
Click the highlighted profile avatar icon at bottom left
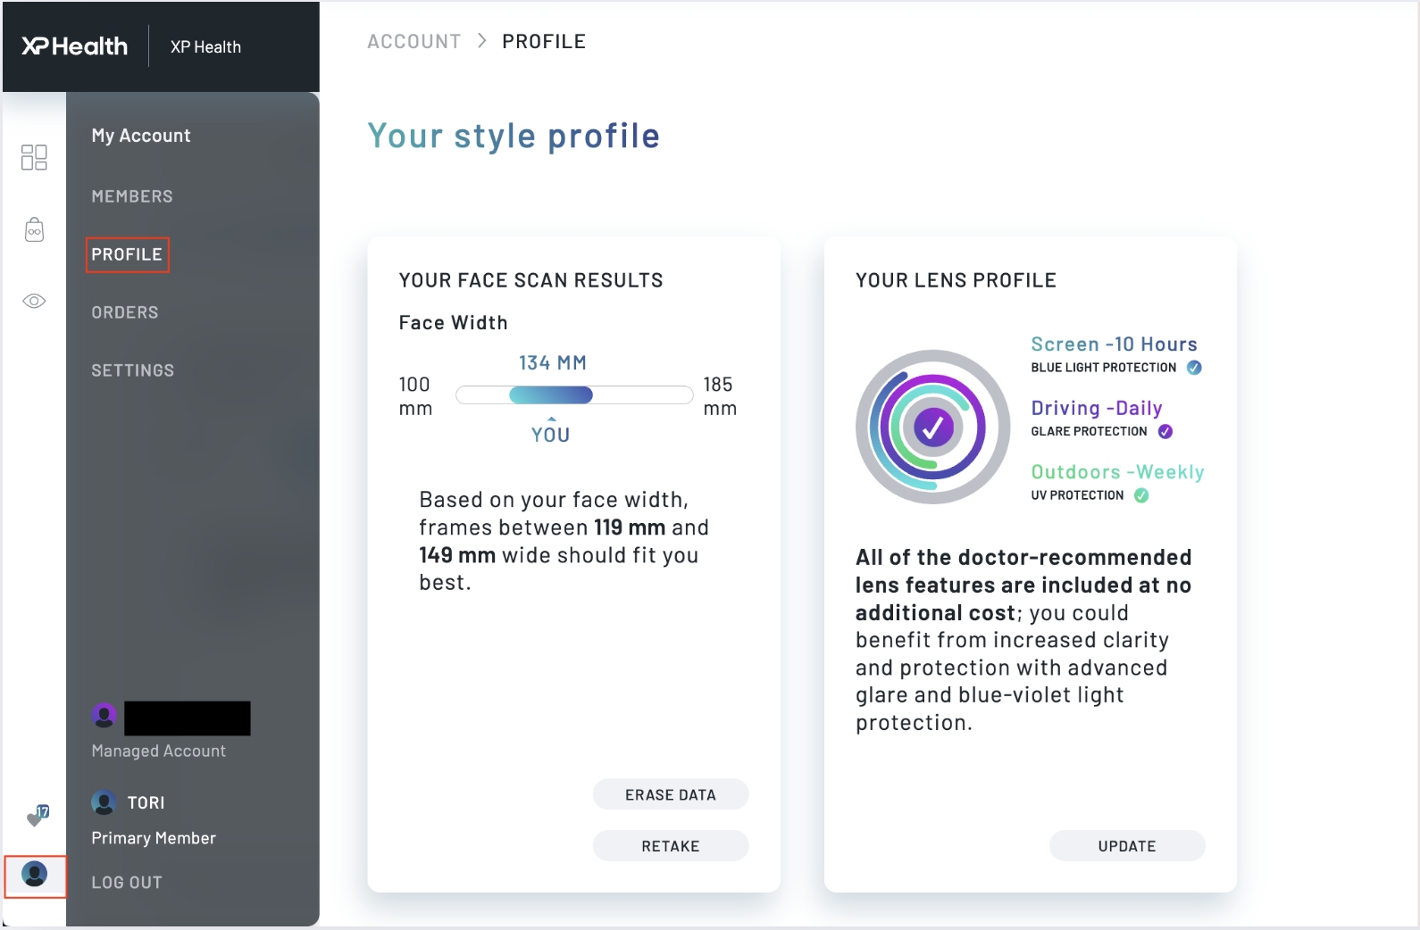[x=35, y=876]
